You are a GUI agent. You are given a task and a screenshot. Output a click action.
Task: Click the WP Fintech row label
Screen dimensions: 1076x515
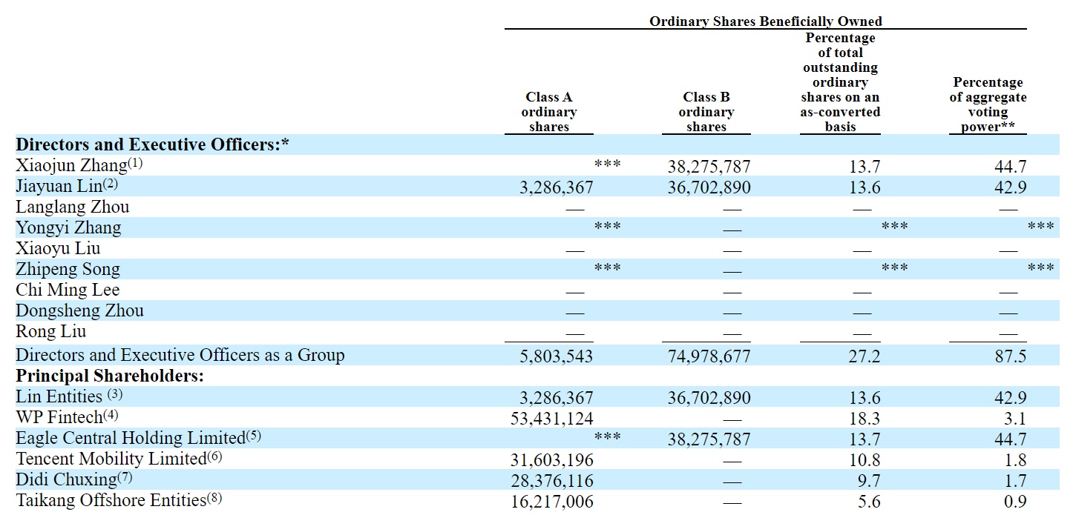coord(59,418)
